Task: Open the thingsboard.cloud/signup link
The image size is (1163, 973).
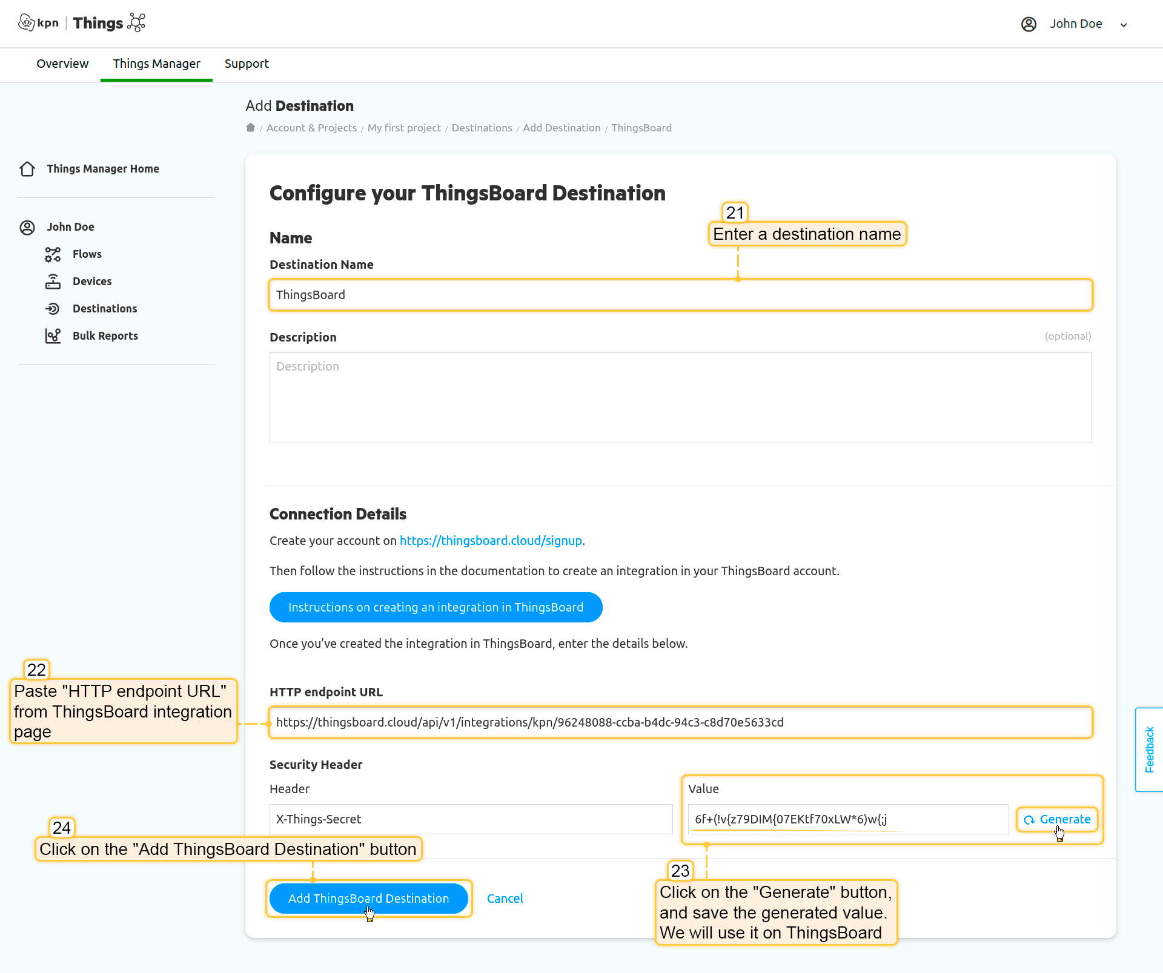Action: (x=491, y=541)
